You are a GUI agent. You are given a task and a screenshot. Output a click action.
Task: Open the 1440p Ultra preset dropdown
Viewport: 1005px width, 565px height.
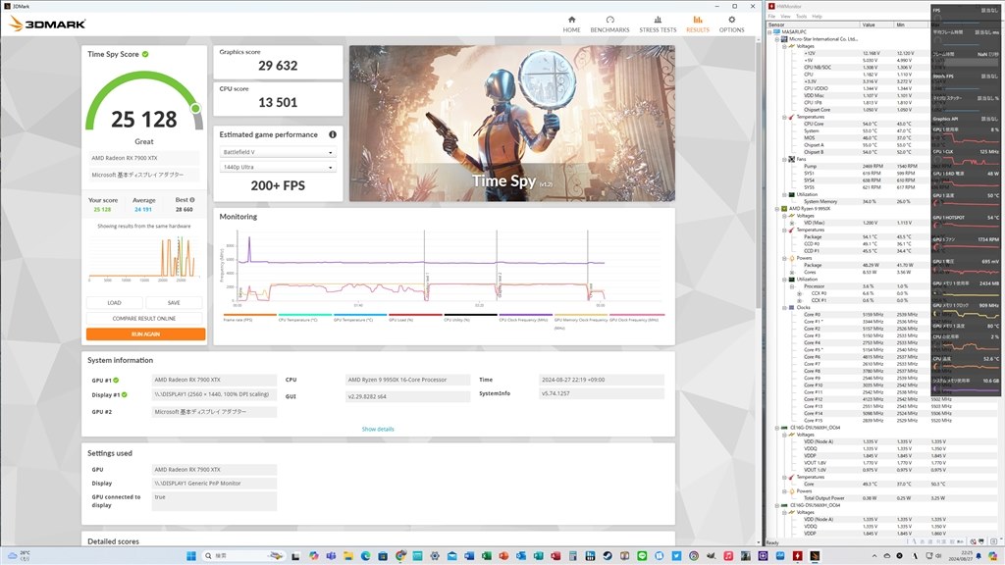[x=276, y=168]
